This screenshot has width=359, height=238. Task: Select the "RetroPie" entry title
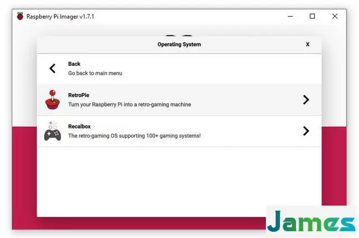(x=79, y=95)
